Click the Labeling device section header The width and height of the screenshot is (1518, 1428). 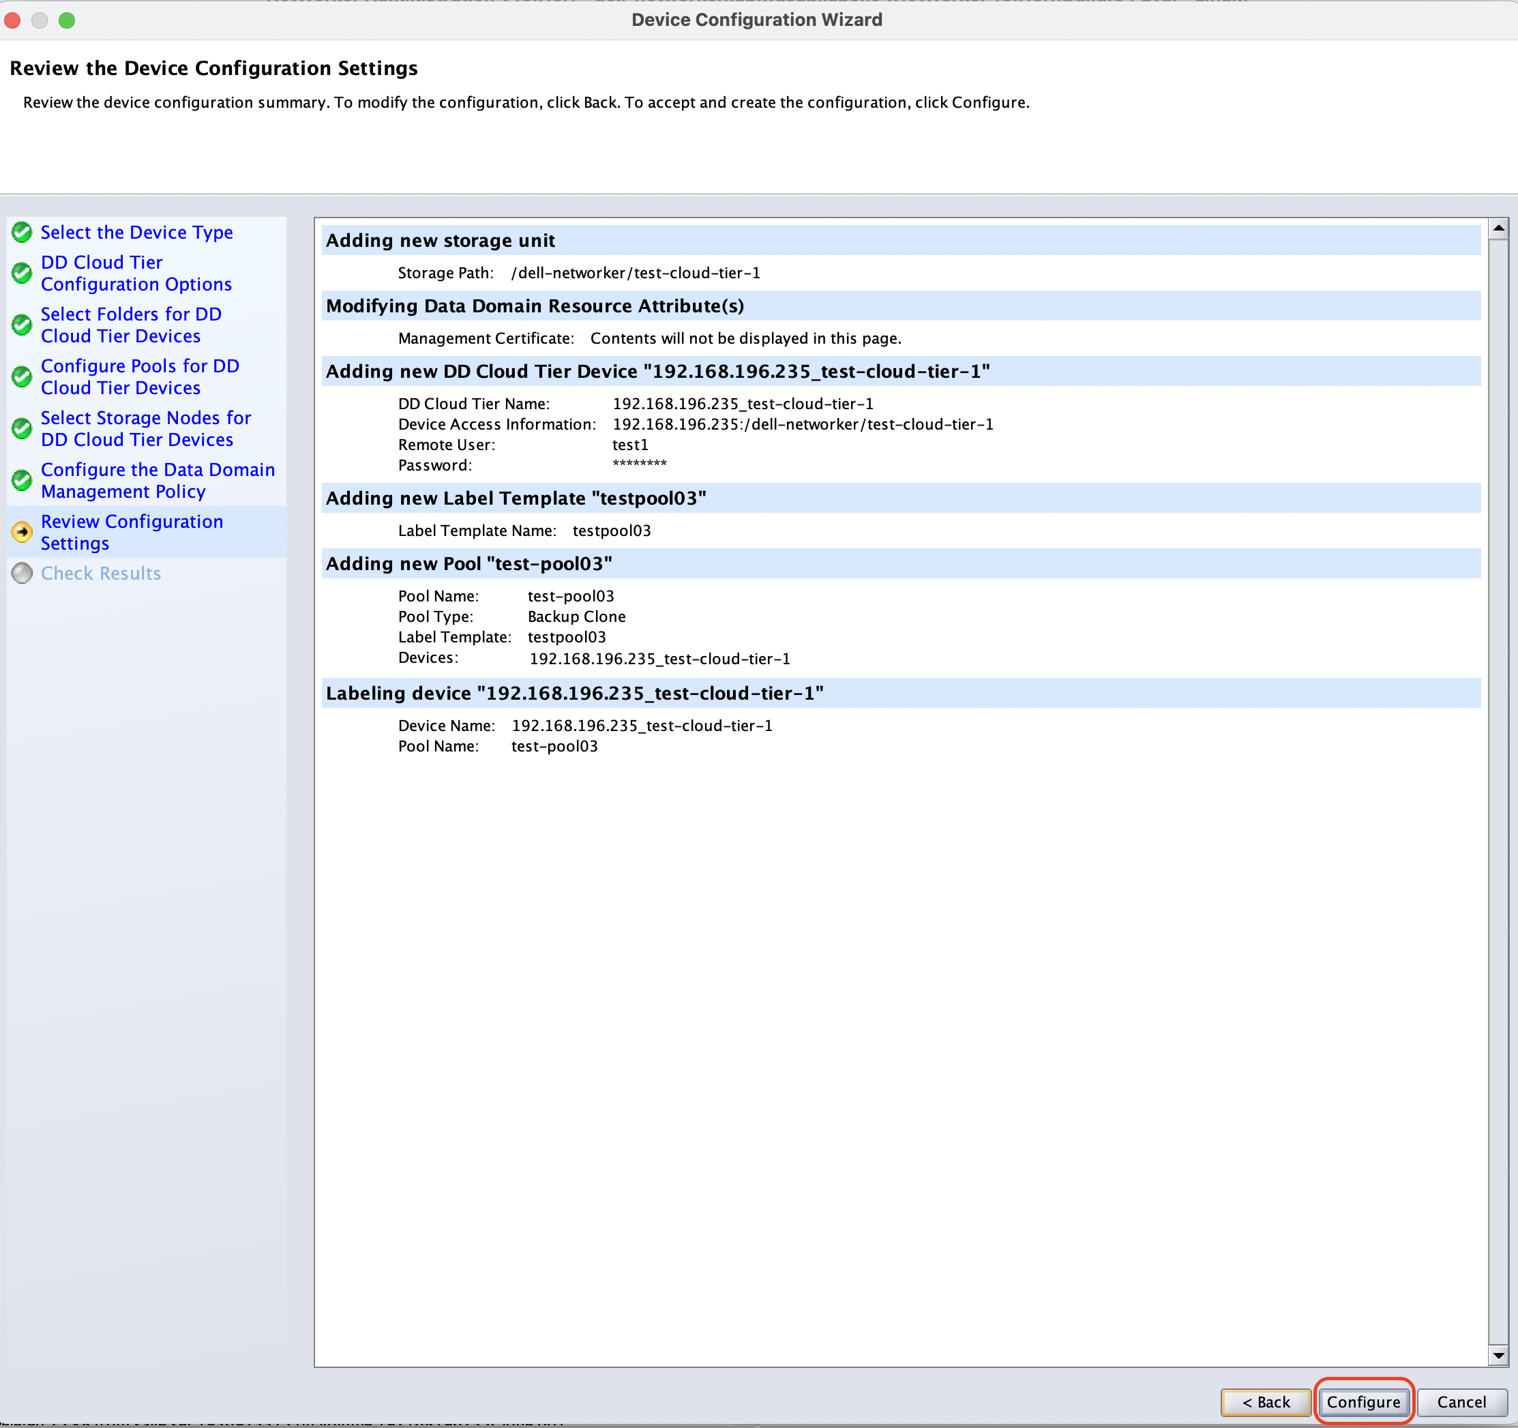pos(901,694)
